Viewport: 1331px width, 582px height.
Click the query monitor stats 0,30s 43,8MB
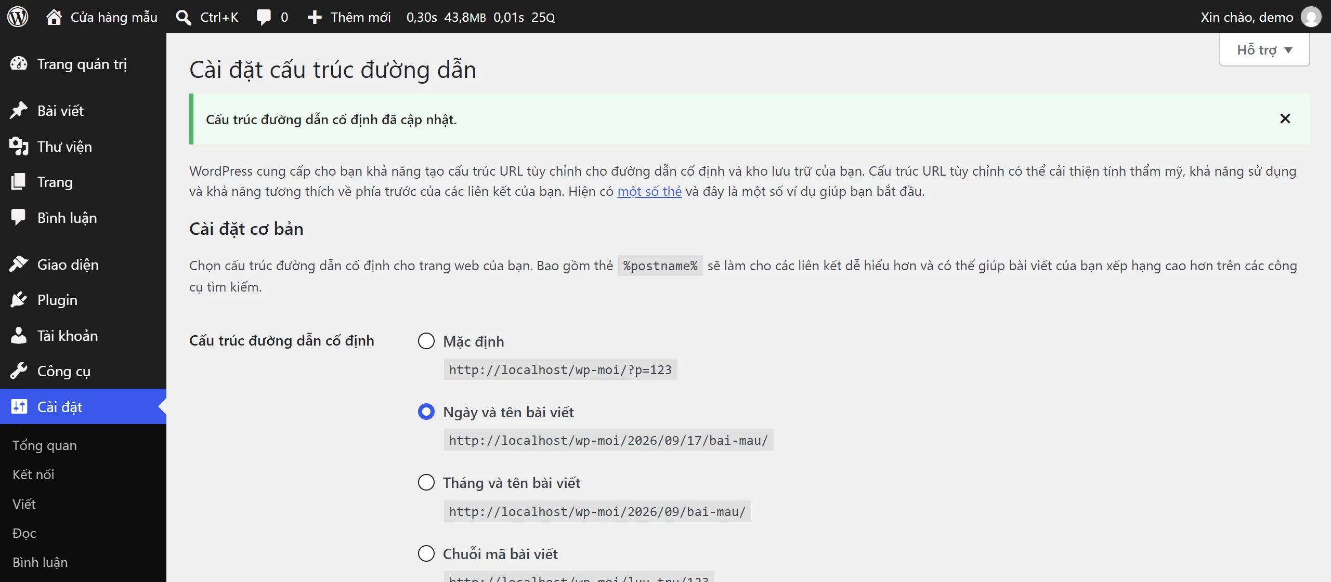coord(480,17)
